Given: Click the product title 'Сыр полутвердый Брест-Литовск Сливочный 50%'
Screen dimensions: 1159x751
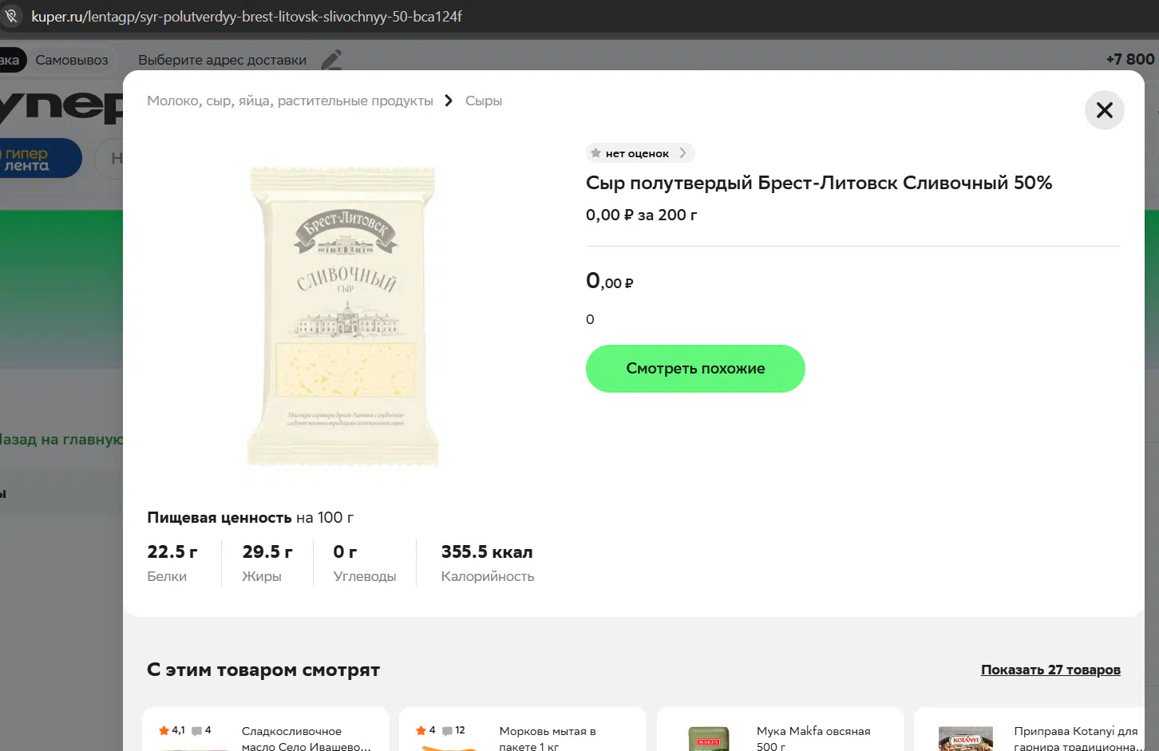Looking at the screenshot, I should click(819, 183).
